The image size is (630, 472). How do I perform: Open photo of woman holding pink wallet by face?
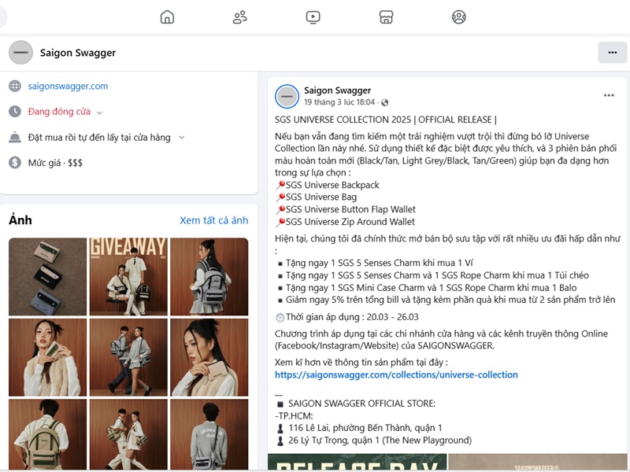(209, 357)
